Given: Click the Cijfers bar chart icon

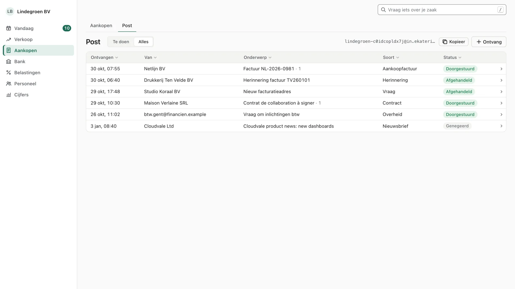Looking at the screenshot, I should click(x=9, y=95).
